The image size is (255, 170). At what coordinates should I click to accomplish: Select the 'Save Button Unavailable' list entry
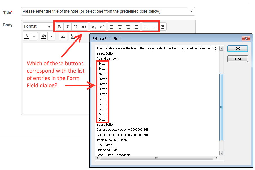[x=113, y=155]
